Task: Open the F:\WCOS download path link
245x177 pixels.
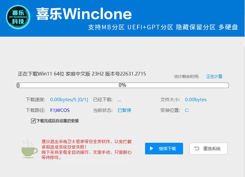Action: 60,110
